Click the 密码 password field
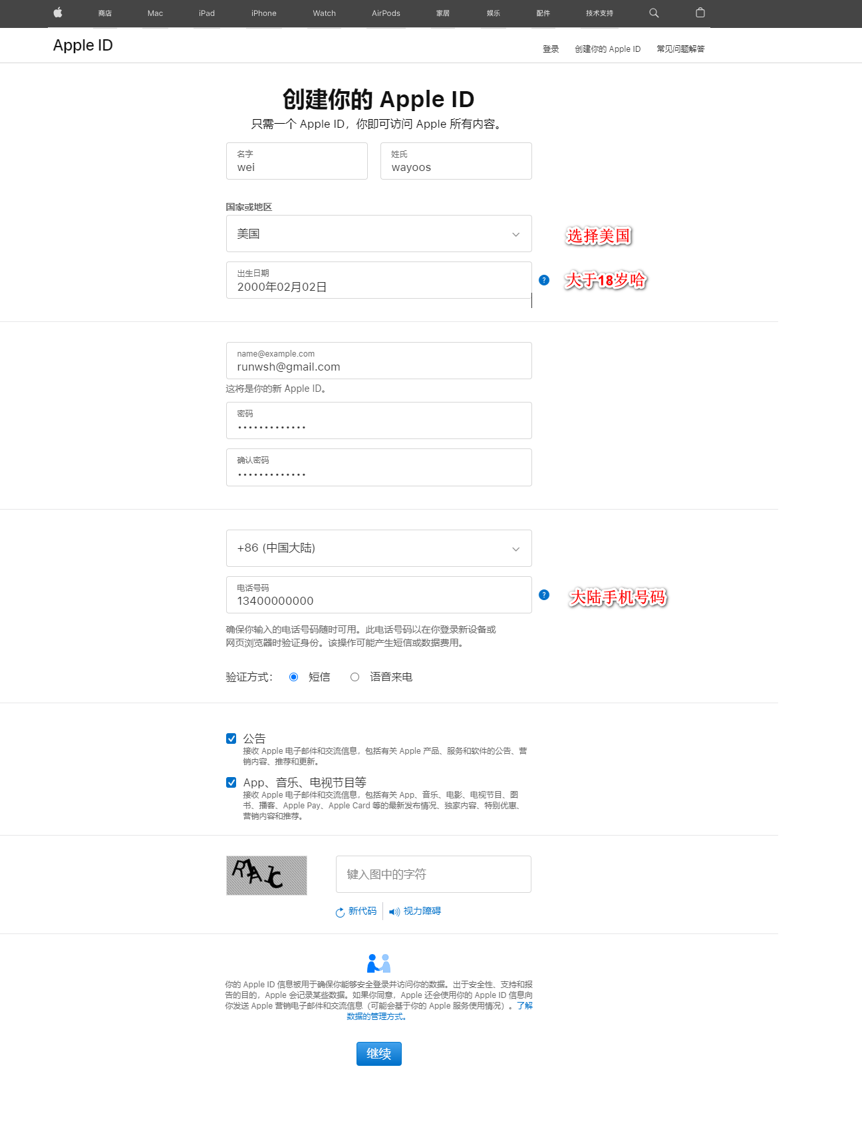862x1147 pixels. pyautogui.click(x=379, y=420)
